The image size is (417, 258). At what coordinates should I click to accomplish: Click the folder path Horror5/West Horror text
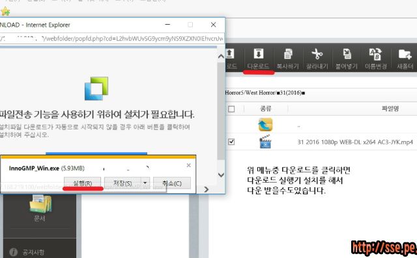coord(265,93)
